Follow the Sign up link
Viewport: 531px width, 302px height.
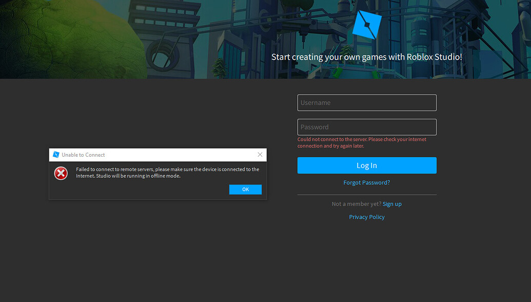point(392,204)
